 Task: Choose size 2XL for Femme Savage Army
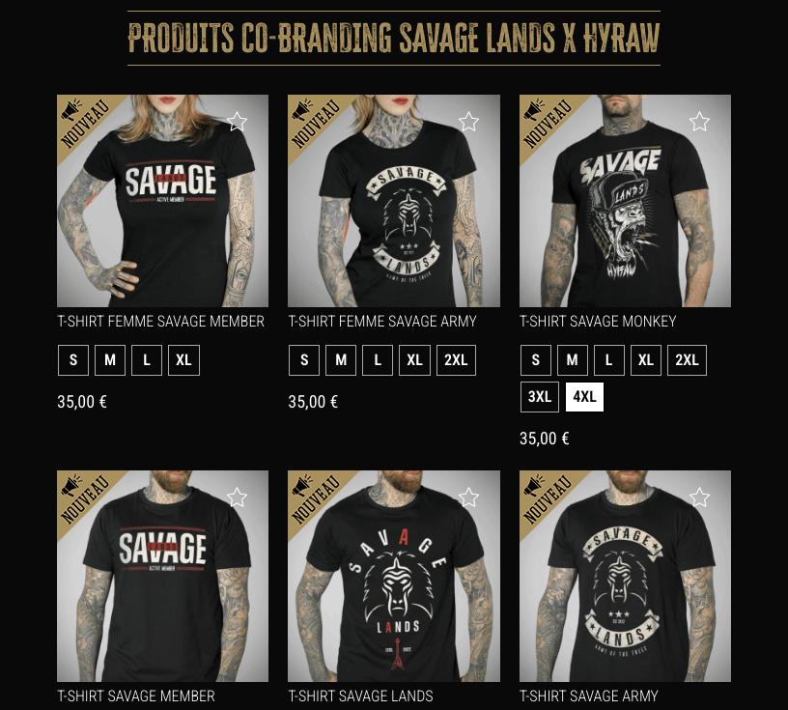[x=456, y=360]
